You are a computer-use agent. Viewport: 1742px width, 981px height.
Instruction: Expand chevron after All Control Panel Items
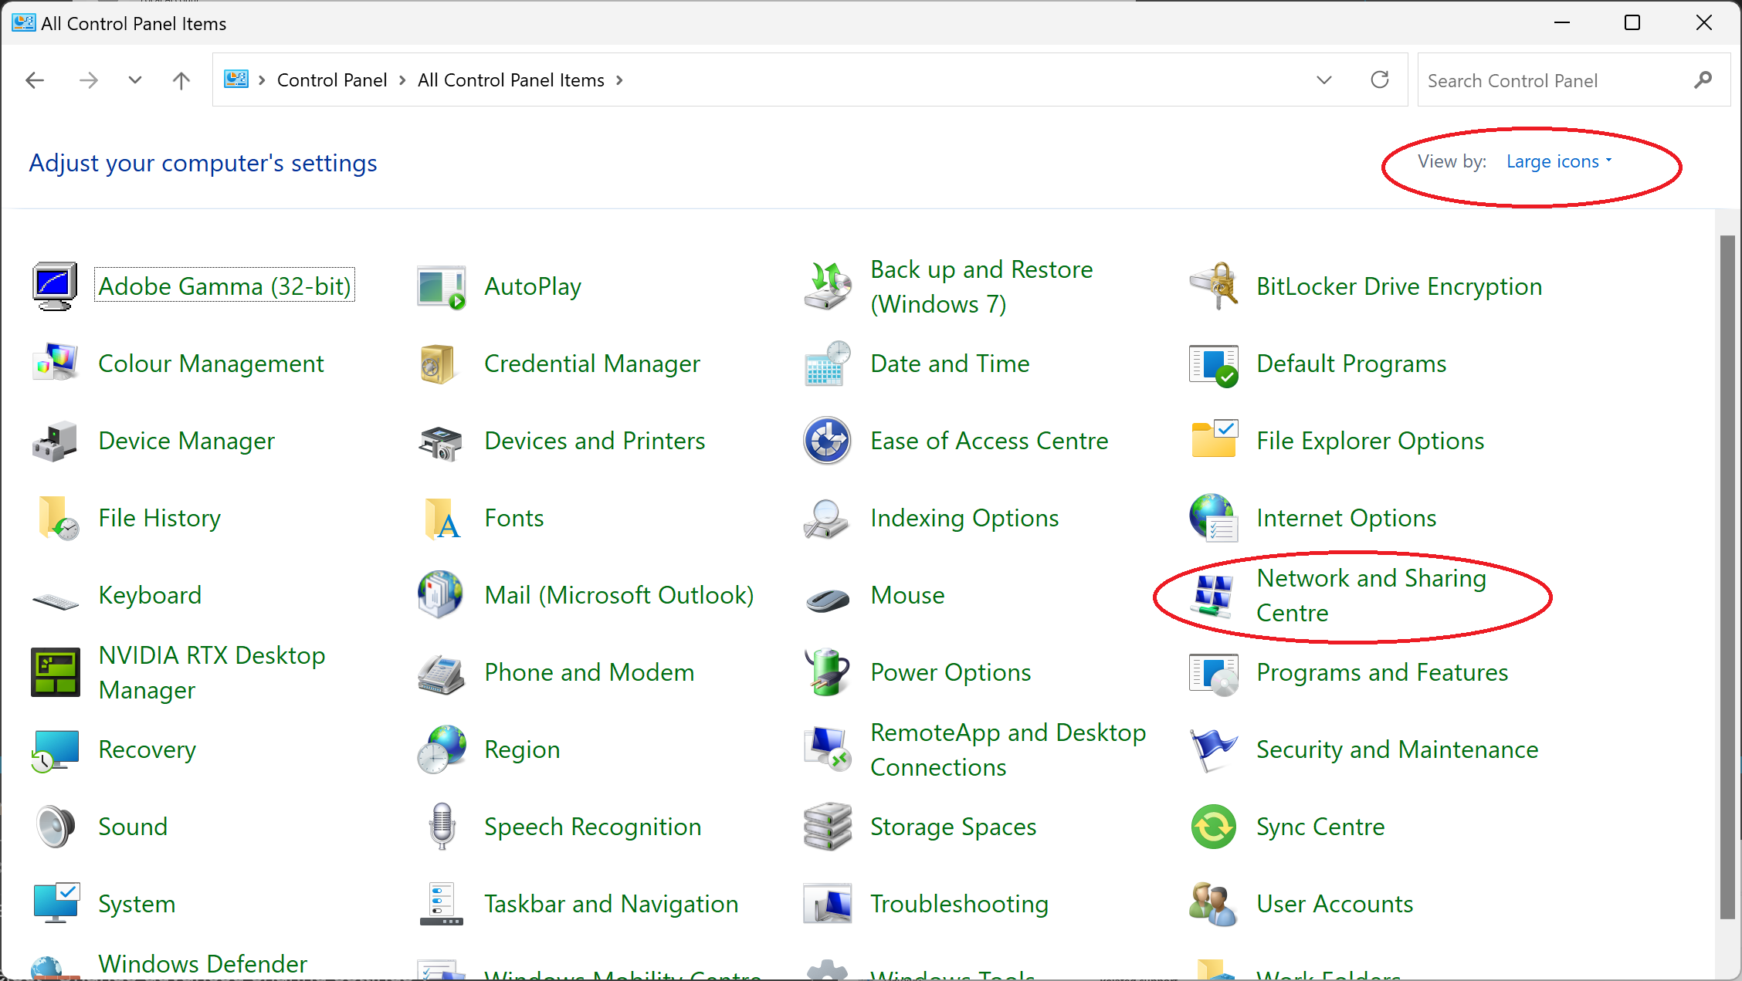(619, 80)
